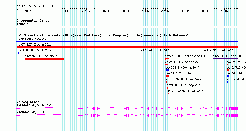246x131 pixels.
Task: Click nsv821347 (Ju2010) label
Action: (x=181, y=73)
